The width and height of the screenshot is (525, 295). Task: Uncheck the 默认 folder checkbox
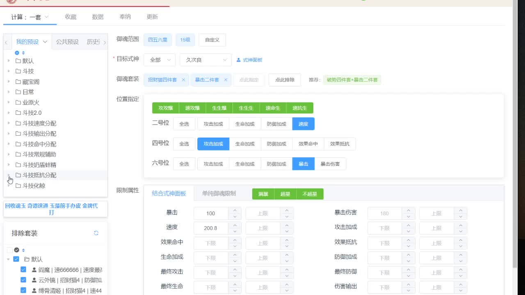click(x=16, y=259)
